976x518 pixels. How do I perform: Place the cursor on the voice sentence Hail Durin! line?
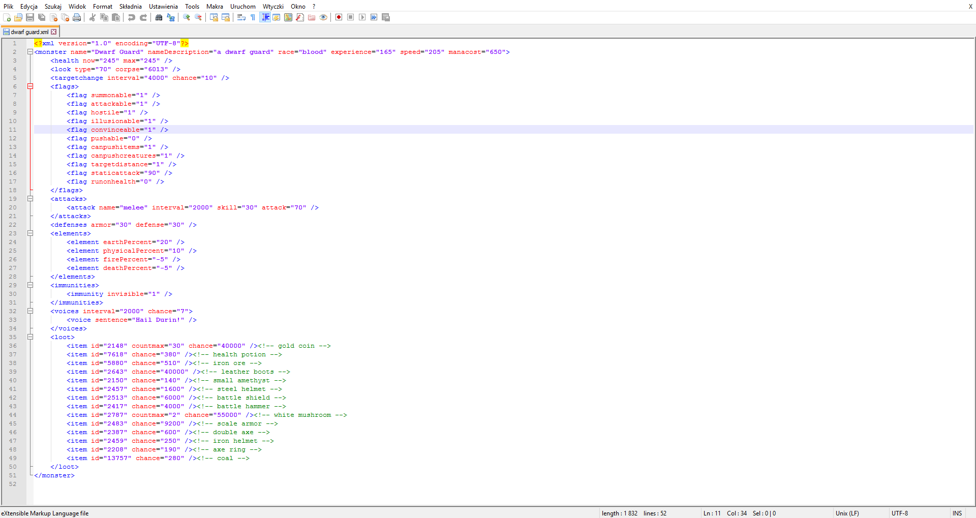(x=132, y=320)
